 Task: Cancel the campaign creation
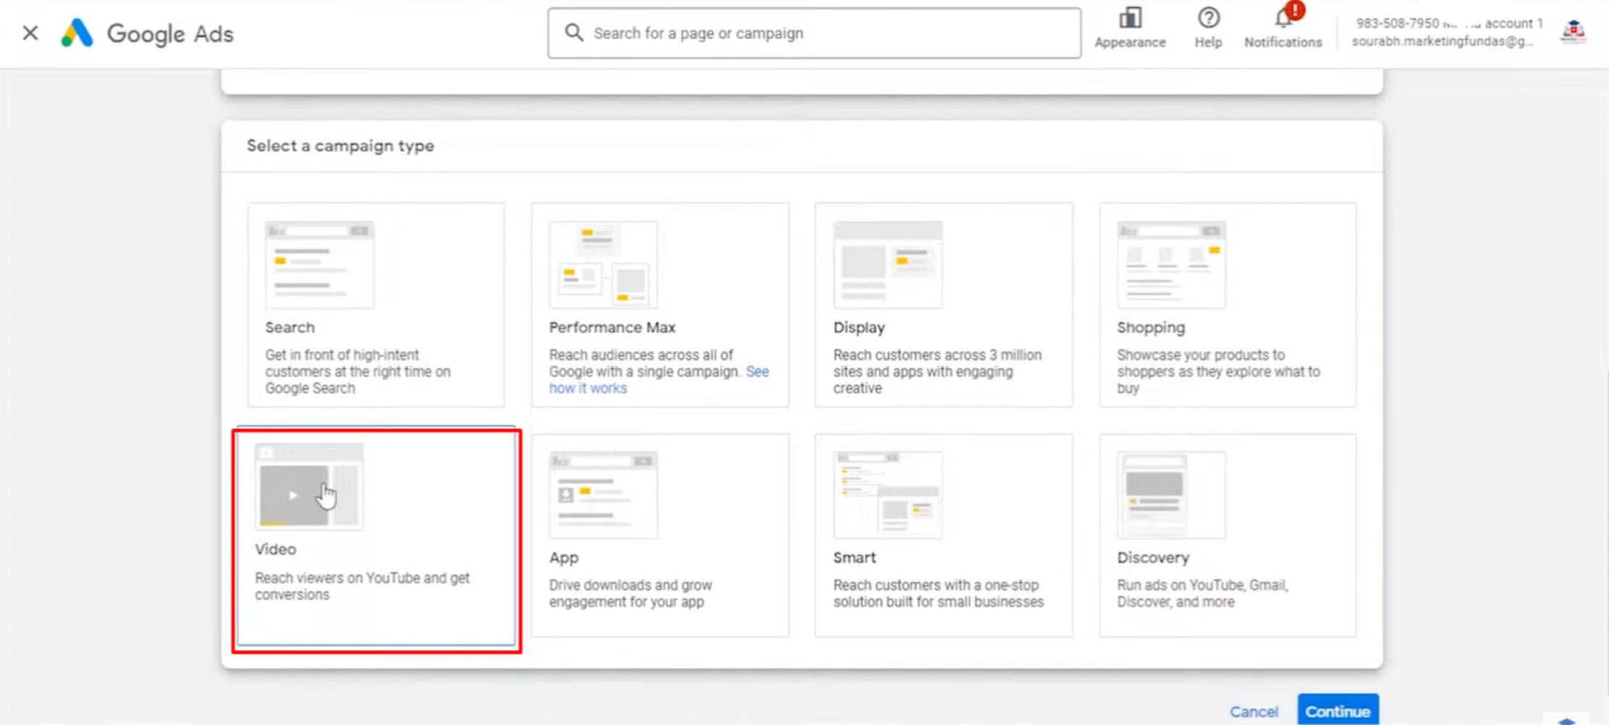coord(1254,711)
